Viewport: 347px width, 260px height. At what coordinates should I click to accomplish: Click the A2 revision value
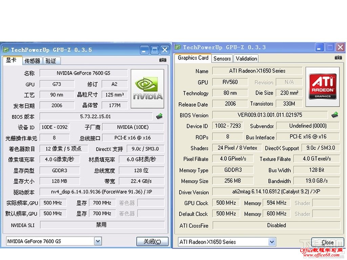[x=115, y=84]
